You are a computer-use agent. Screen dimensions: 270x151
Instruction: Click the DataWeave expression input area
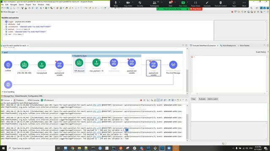point(229,75)
